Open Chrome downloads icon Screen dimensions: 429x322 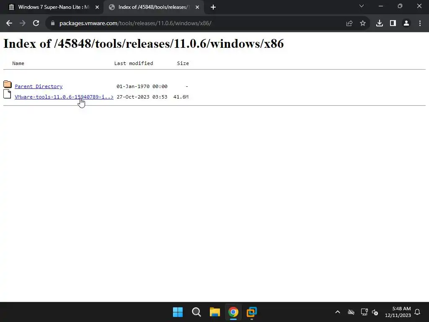380,23
